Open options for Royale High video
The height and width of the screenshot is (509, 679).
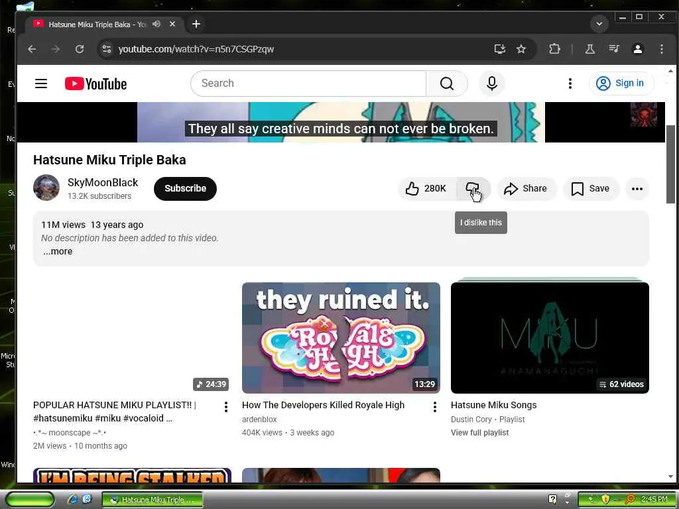point(435,406)
